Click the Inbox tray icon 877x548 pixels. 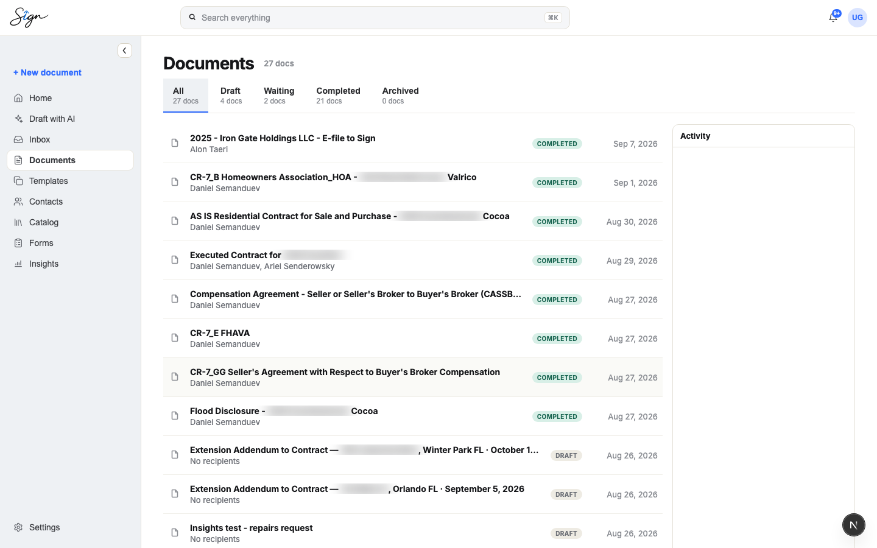tap(18, 139)
